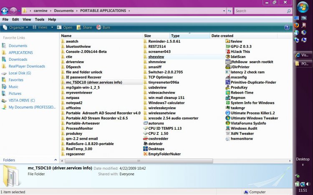
Task: Select the ProduKey application icon
Action: (x=227, y=87)
